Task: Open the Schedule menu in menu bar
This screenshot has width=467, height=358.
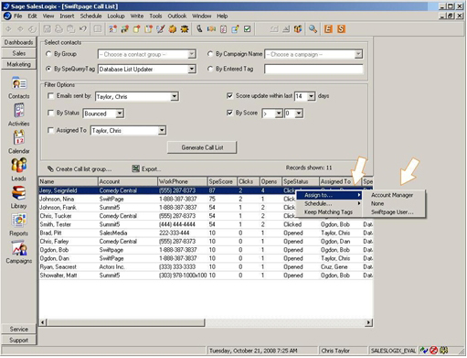Action: [x=90, y=16]
